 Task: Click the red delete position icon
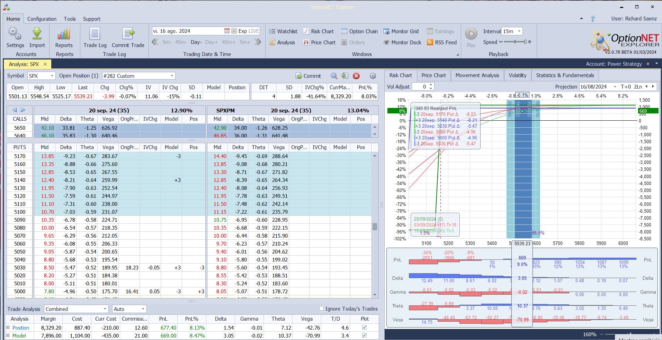[x=356, y=76]
